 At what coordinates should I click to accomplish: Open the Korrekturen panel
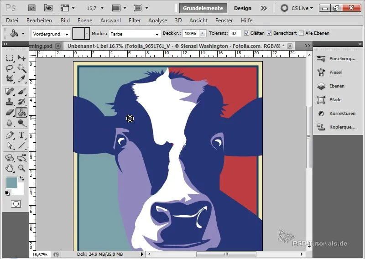(x=336, y=114)
